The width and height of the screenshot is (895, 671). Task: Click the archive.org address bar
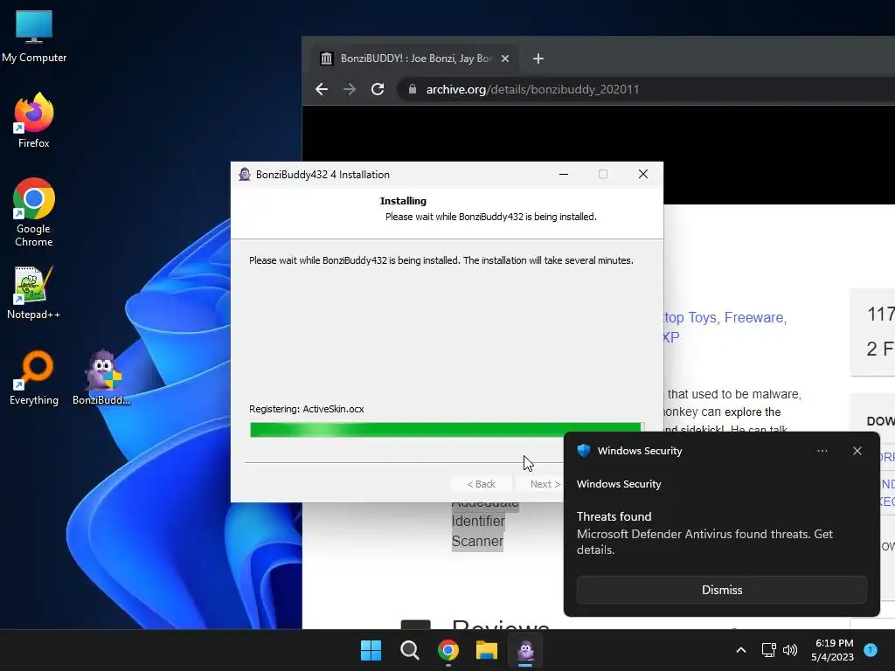(648, 89)
